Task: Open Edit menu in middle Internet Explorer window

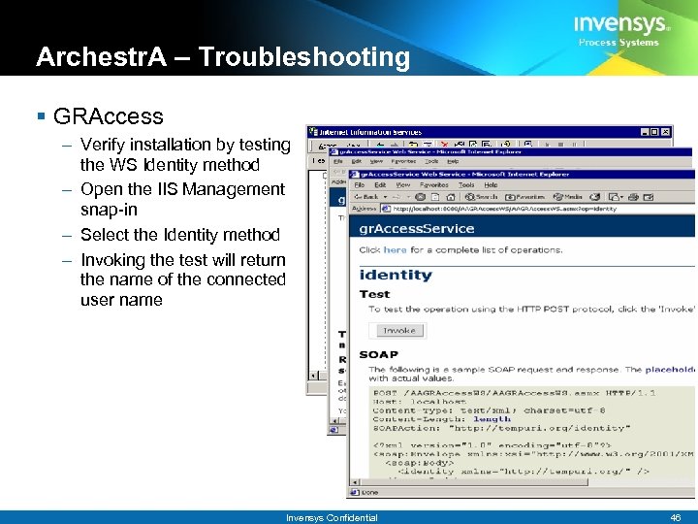Action: [357, 161]
